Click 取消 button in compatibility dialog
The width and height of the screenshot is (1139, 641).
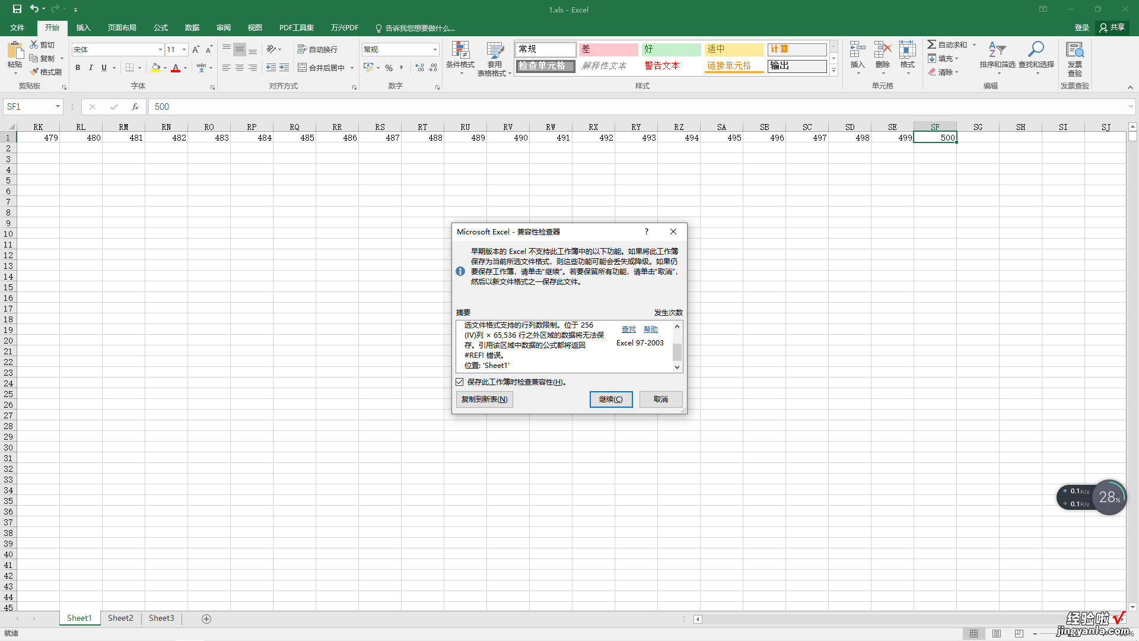(661, 399)
